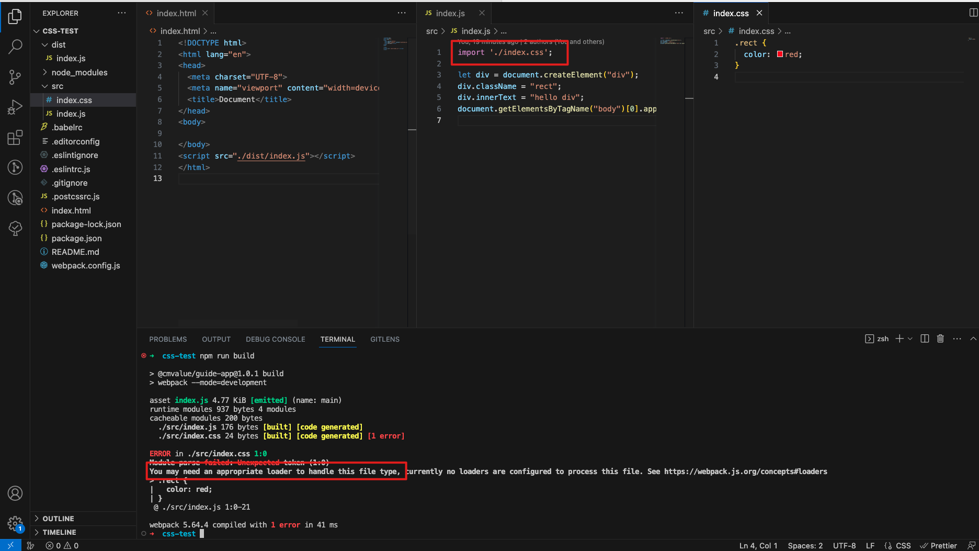This screenshot has width=979, height=551.
Task: Switch to the GITLENS panel tab
Action: [x=384, y=339]
